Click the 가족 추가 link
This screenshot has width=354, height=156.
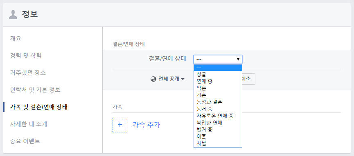coord(146,125)
